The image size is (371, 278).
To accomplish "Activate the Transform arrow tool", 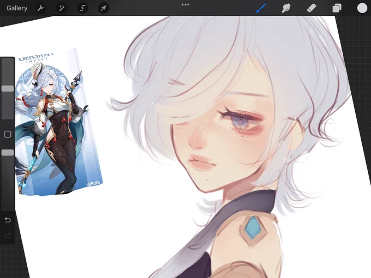I will pyautogui.click(x=104, y=8).
